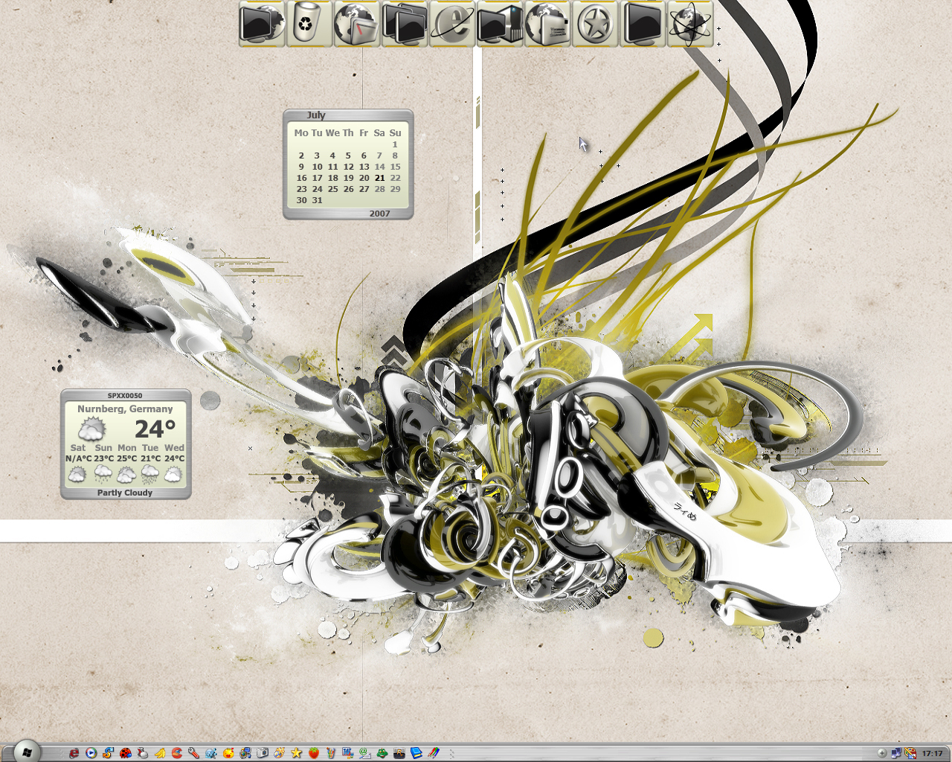Select date 1 in the calendar
Screen dimensions: 952x762
(395, 144)
